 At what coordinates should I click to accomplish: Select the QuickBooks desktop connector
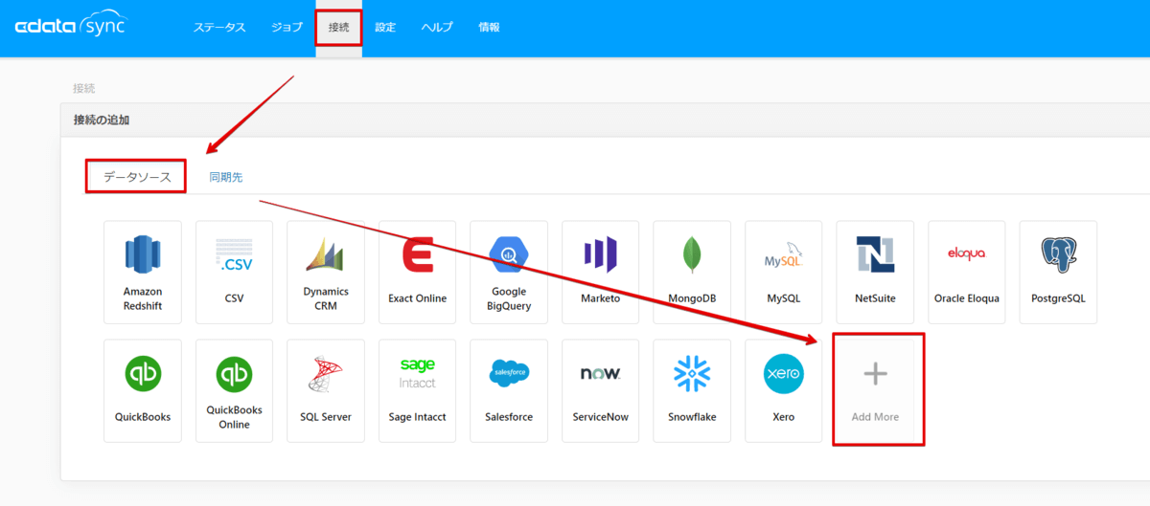pos(143,390)
